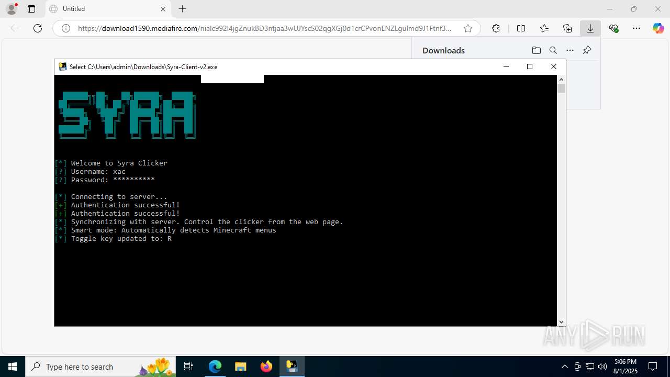
Task: Launch Firefox from taskbar
Action: pos(266,367)
